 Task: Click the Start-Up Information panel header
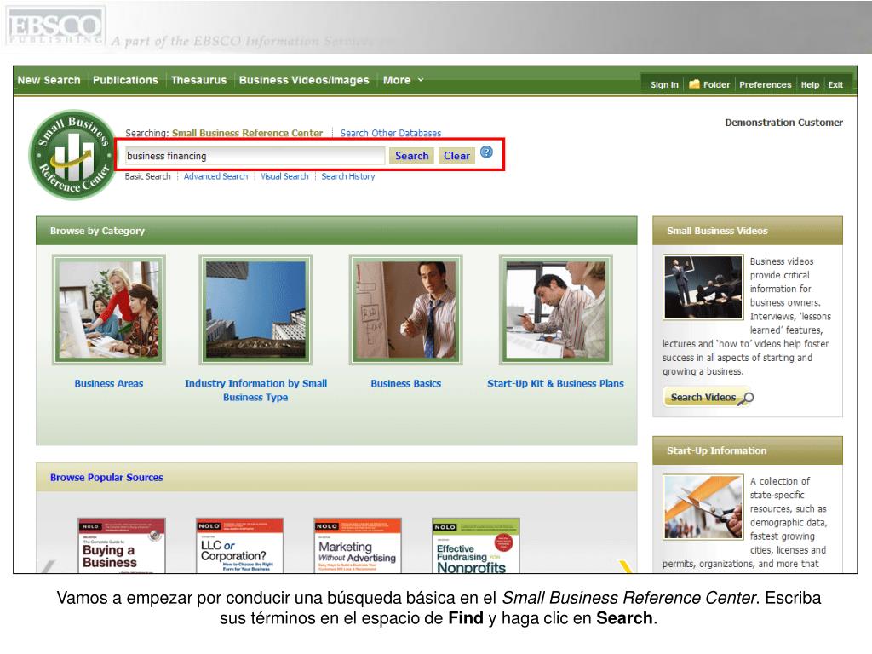coord(748,450)
